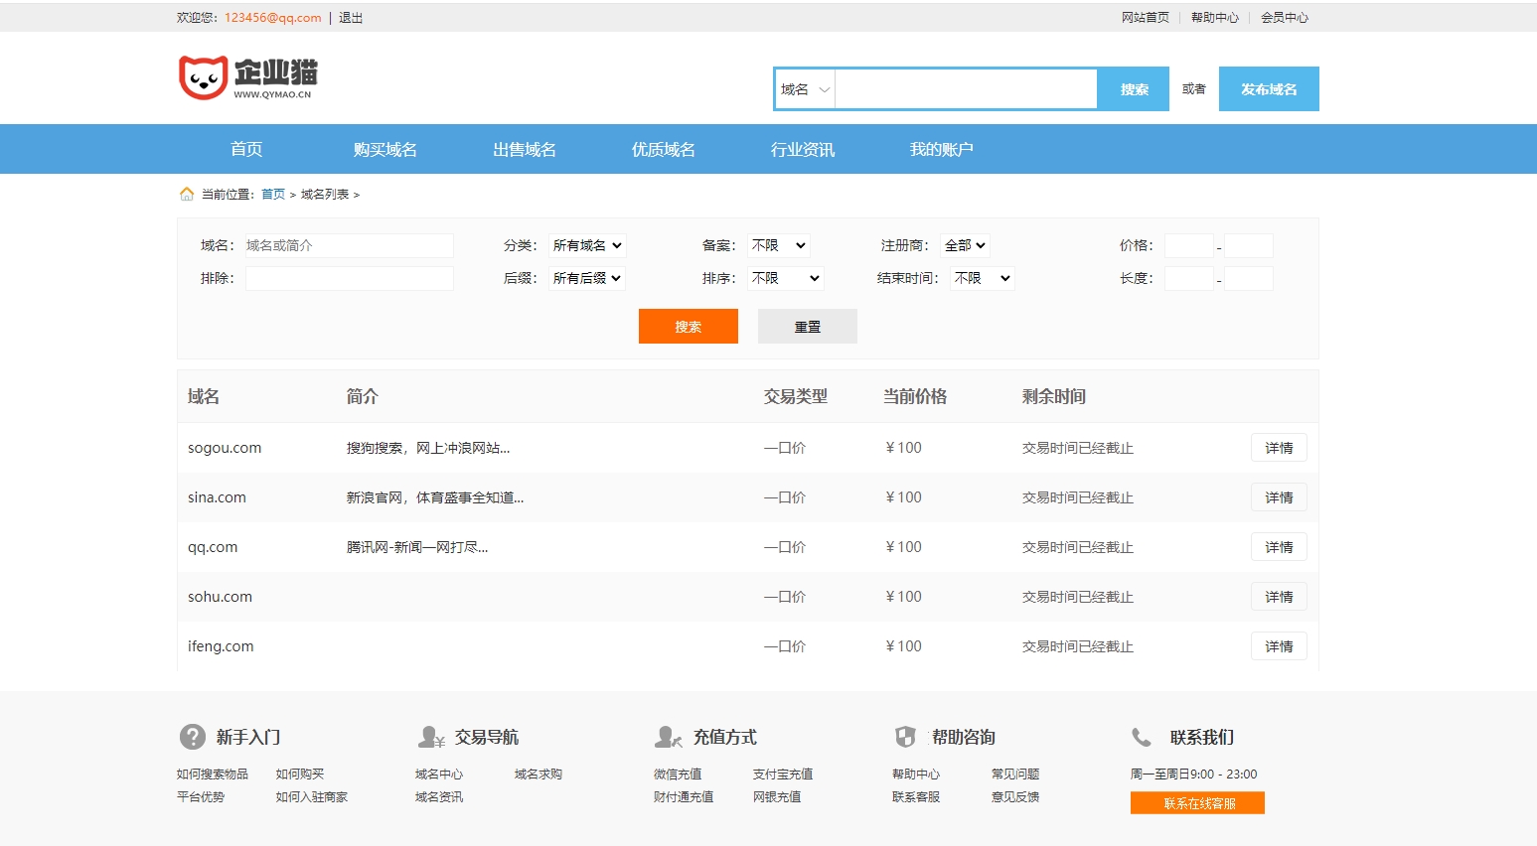Open the 备案 不限 dropdown
The height and width of the screenshot is (846, 1537).
(x=779, y=245)
